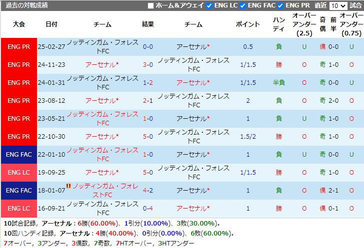
Task: Open ENG FAC league on 18-01-07 row
Action: (19, 191)
